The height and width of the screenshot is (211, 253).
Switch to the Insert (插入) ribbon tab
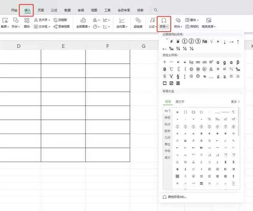click(27, 10)
